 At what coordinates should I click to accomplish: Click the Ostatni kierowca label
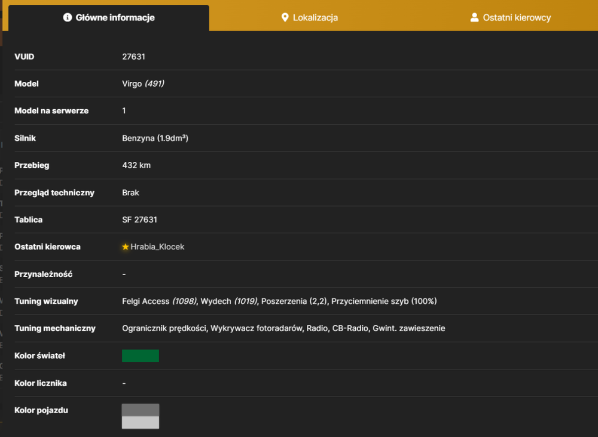tap(47, 247)
